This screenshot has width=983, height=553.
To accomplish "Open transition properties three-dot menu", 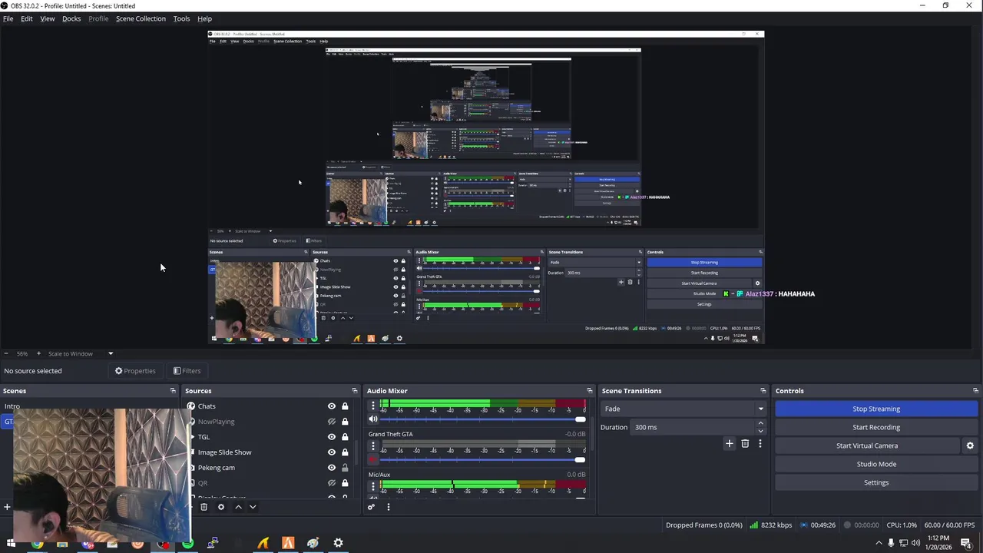I will pos(760,443).
